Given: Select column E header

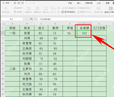Looking at the screenshot, I should pos(70,24).
